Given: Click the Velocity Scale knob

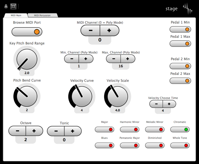Looking at the screenshot, I should pyautogui.click(x=118, y=96).
